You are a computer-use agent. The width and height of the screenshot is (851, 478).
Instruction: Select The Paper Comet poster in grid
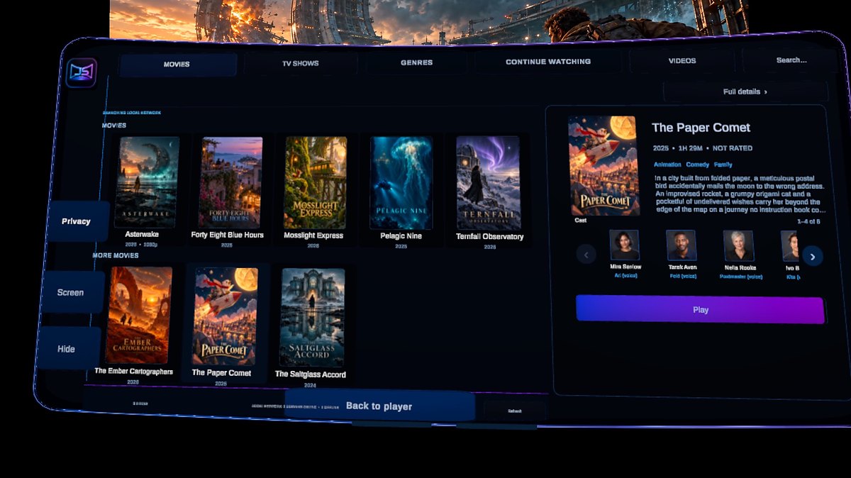click(x=226, y=316)
